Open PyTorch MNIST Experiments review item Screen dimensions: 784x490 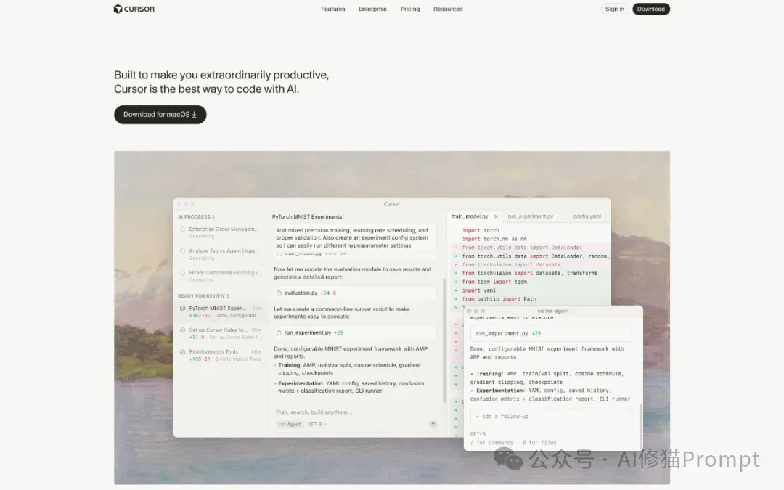tap(221, 311)
